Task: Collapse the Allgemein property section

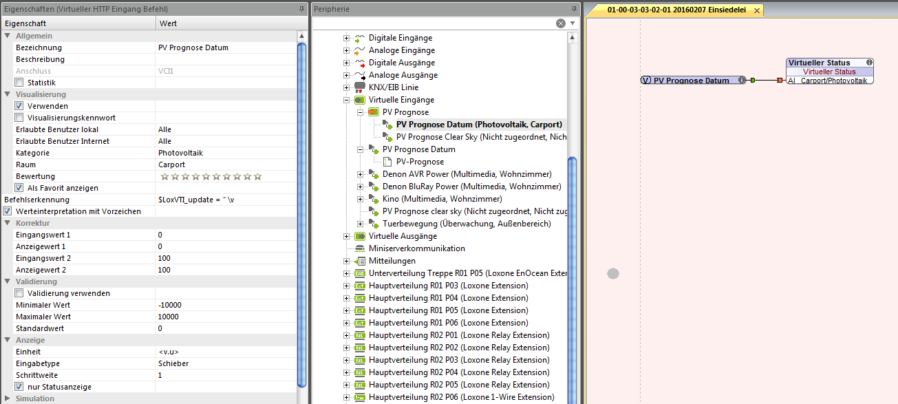Action: [8, 36]
